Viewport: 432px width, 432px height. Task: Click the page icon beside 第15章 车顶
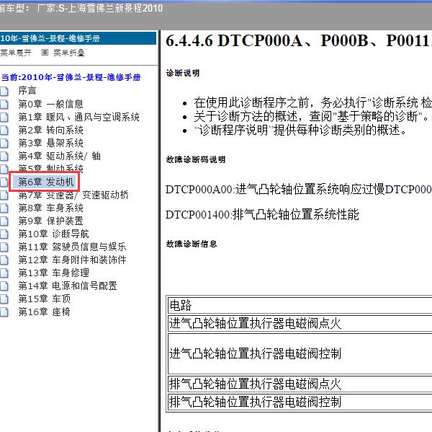(4, 299)
